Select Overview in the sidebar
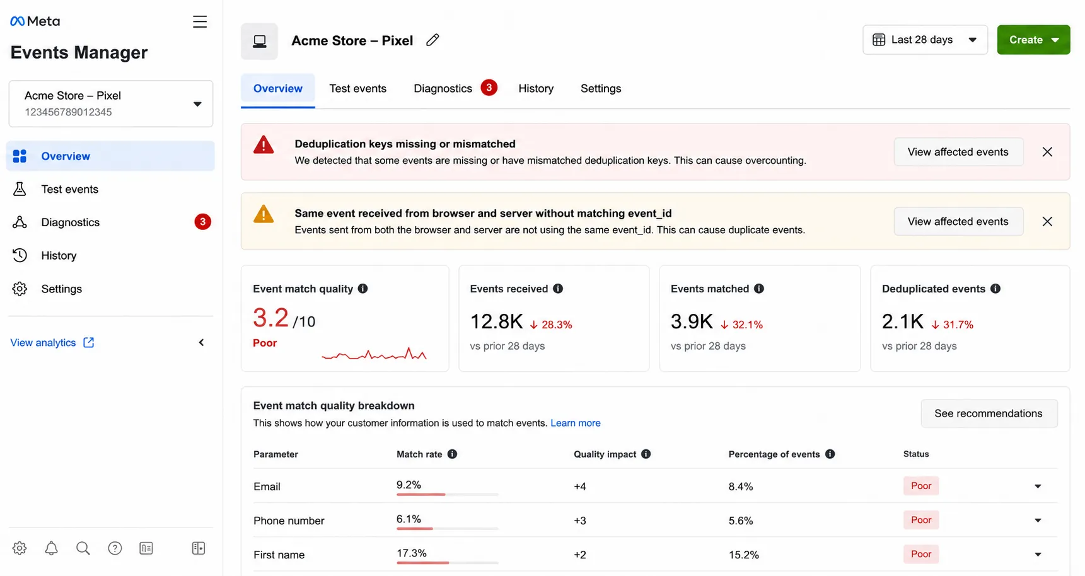The height and width of the screenshot is (576, 1085). [110, 156]
